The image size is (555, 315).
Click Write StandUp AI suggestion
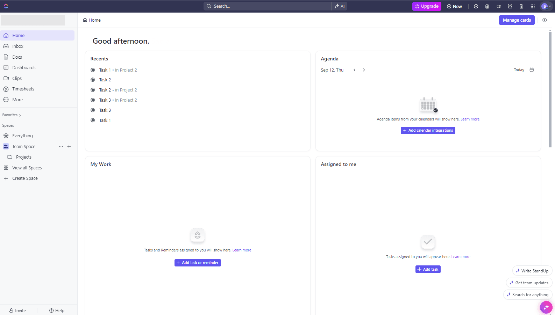(532, 271)
